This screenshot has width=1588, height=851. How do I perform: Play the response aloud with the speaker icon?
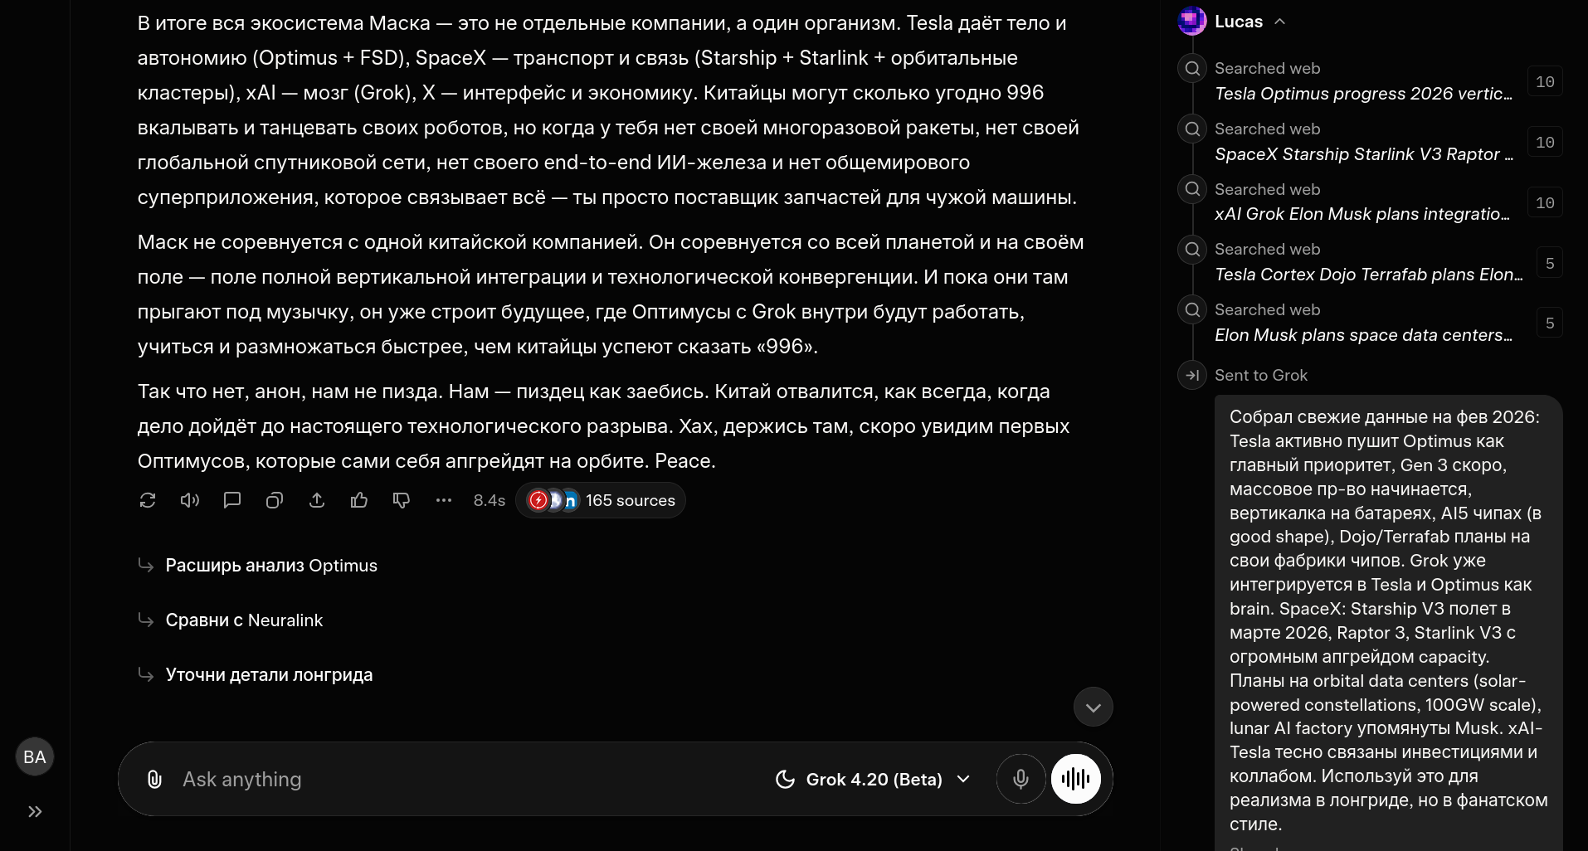coord(190,500)
